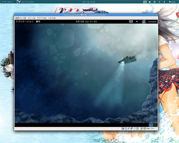Click the host top bar volume icon
The width and height of the screenshot is (179, 143).
(159, 2)
